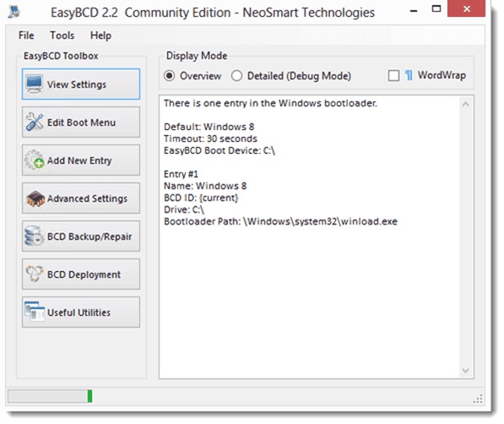Click the BCD Backup/Repair database icon
This screenshot has width=504, height=424.
pyautogui.click(x=34, y=236)
